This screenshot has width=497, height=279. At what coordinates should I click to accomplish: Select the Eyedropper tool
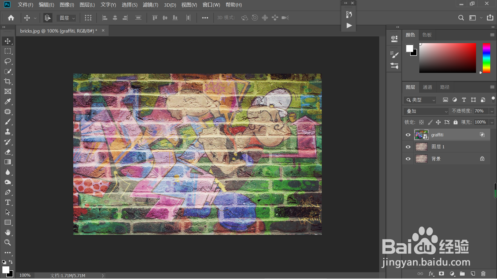(x=8, y=102)
